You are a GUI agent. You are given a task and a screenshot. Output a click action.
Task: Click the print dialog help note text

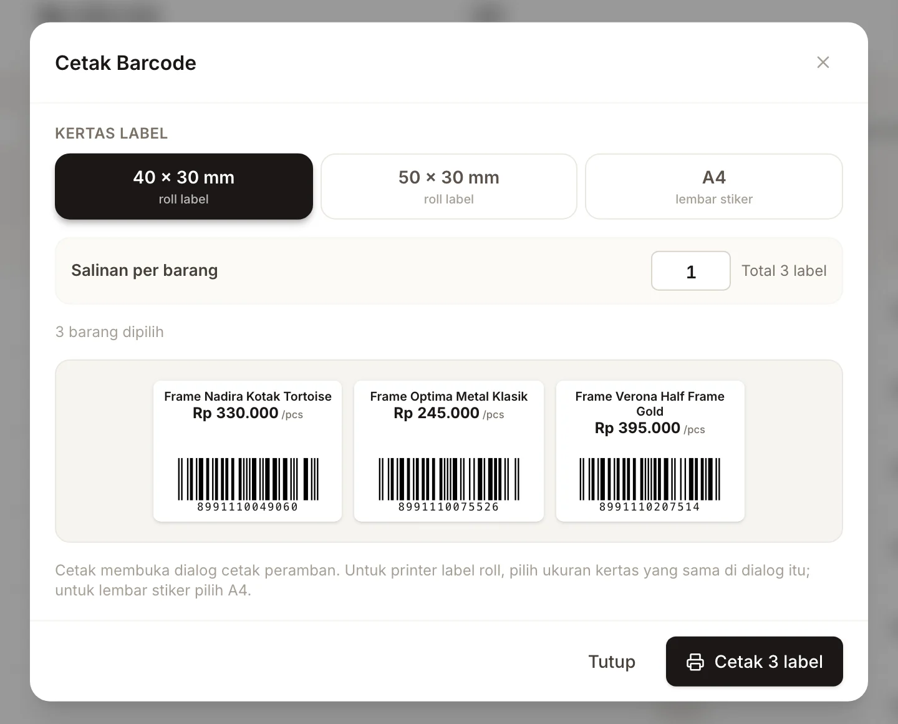[x=433, y=580]
